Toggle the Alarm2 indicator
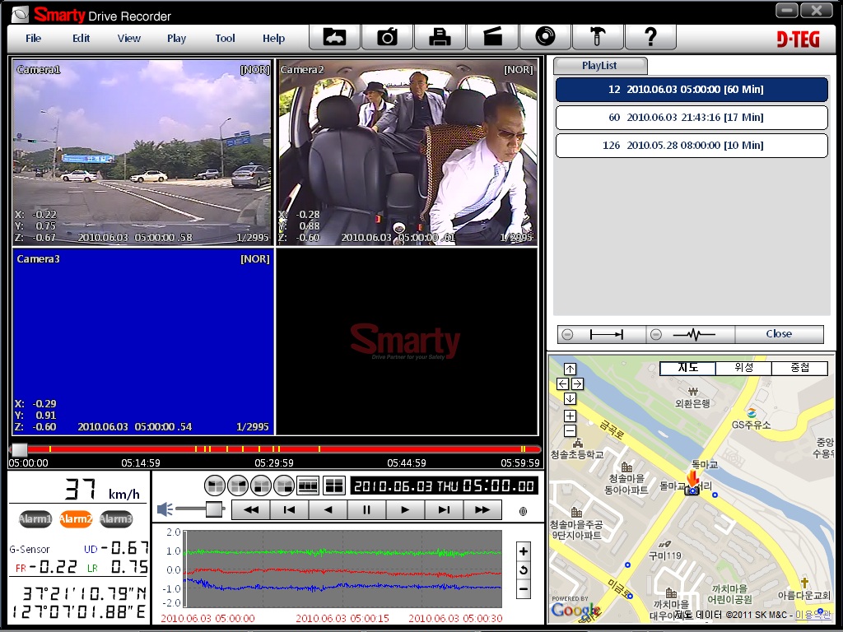This screenshot has width=843, height=632. (x=76, y=518)
